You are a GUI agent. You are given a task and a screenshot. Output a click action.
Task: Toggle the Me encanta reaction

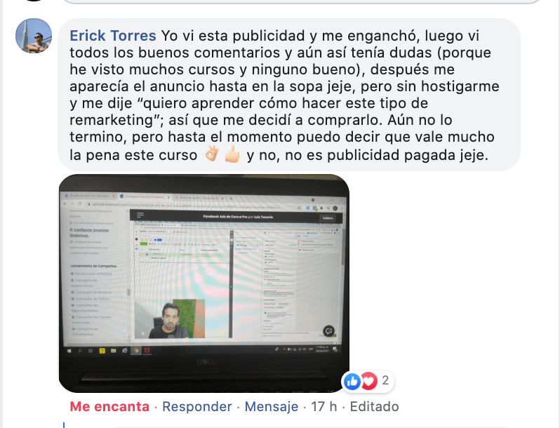[109, 406]
